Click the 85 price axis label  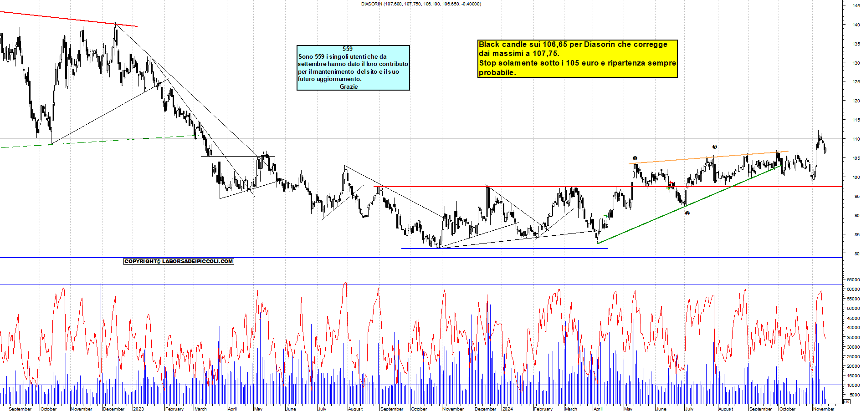857,235
